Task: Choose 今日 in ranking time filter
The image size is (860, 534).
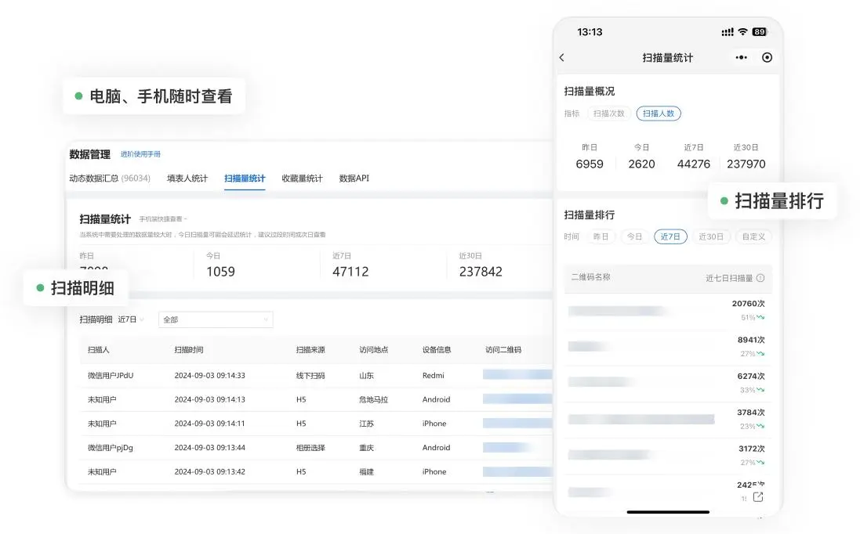Action: click(634, 236)
